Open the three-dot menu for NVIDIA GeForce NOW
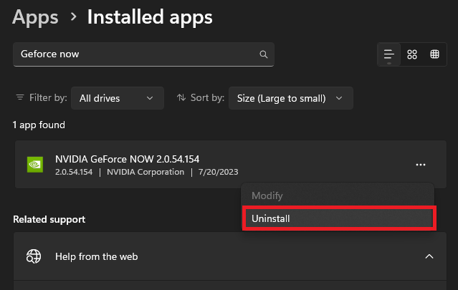The height and width of the screenshot is (290, 458). click(420, 165)
